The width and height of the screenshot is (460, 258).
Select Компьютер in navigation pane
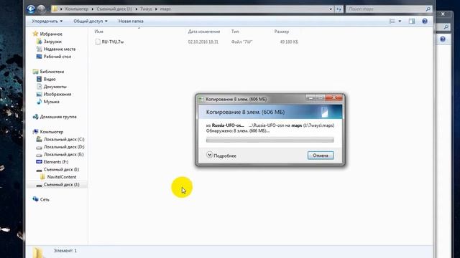[x=51, y=132]
